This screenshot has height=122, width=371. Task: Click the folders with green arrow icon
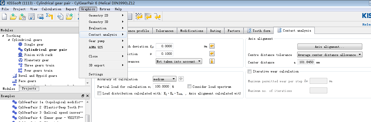(69, 17)
